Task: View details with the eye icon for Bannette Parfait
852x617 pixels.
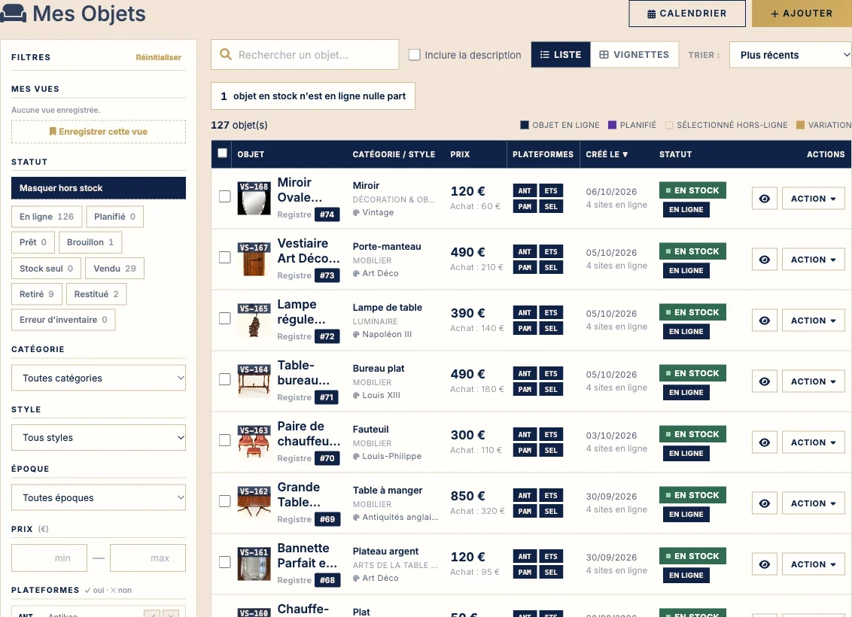Action: coord(764,564)
